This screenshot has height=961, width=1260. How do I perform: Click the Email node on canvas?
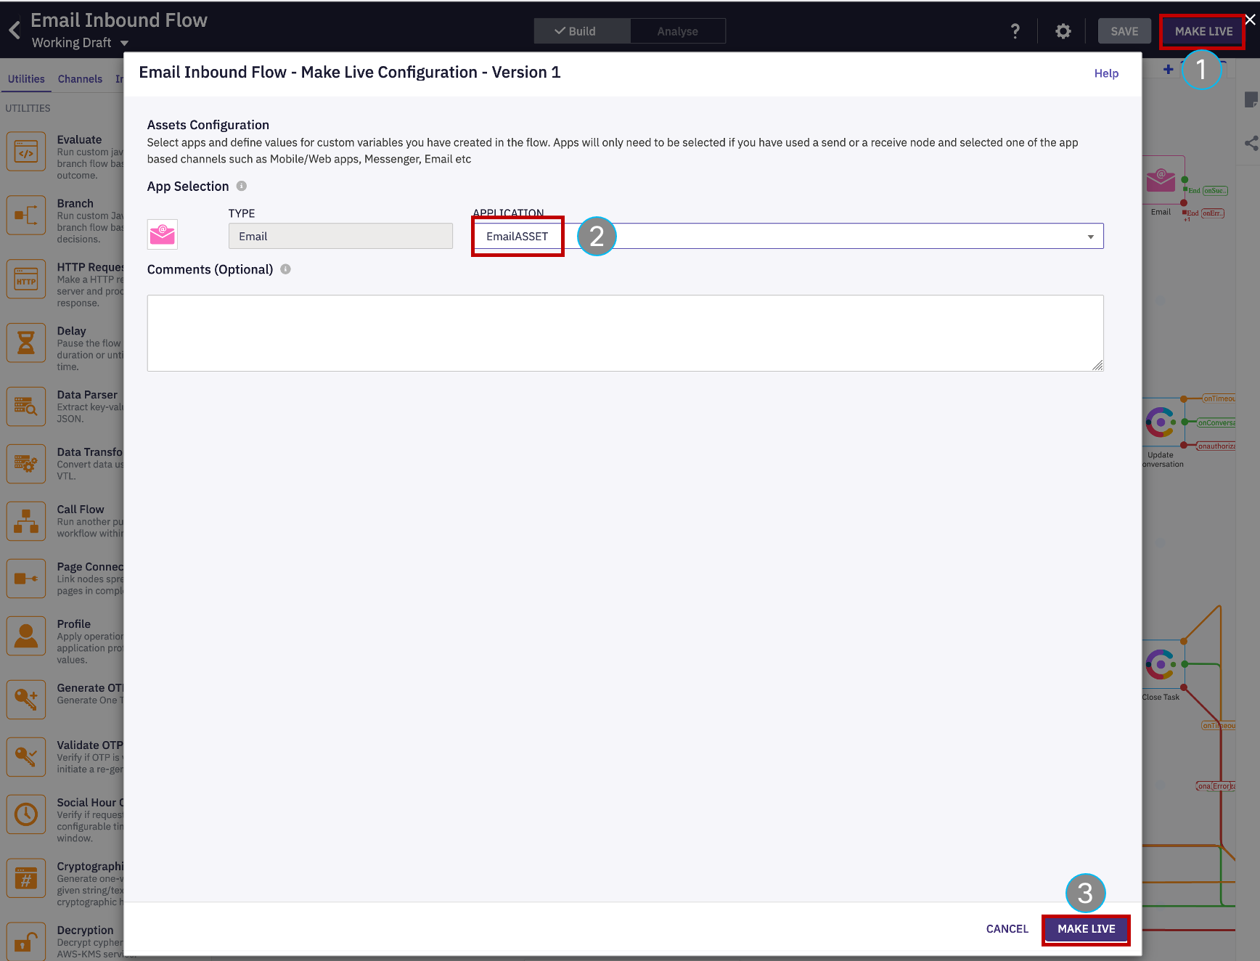pos(1161,181)
